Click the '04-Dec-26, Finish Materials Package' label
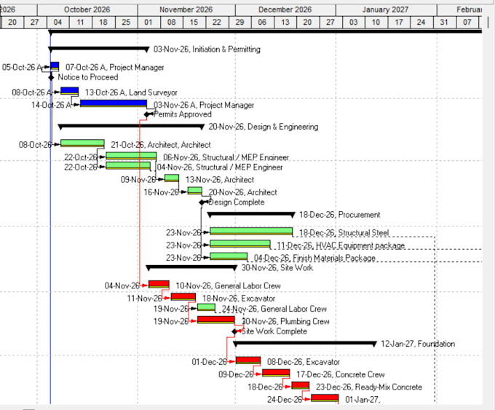 (314, 259)
